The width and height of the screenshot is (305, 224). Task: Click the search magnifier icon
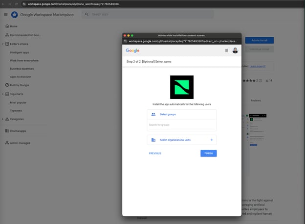pos(87,14)
